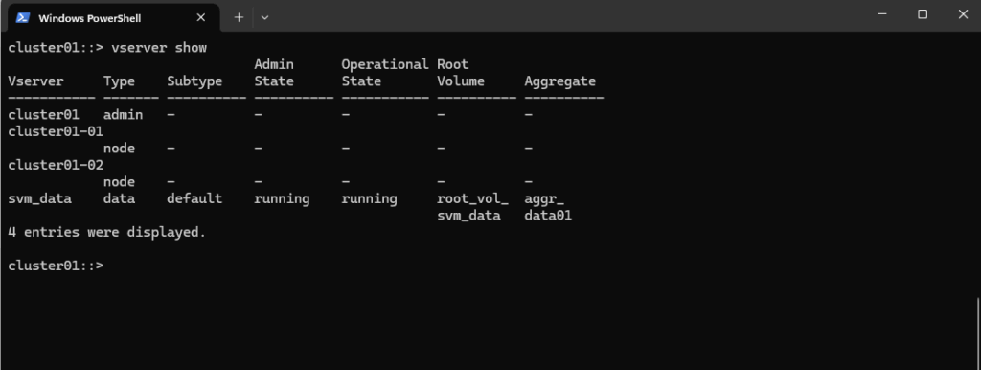This screenshot has height=370, width=981.
Task: Click the cluster01-02 node entry
Action: coord(56,165)
